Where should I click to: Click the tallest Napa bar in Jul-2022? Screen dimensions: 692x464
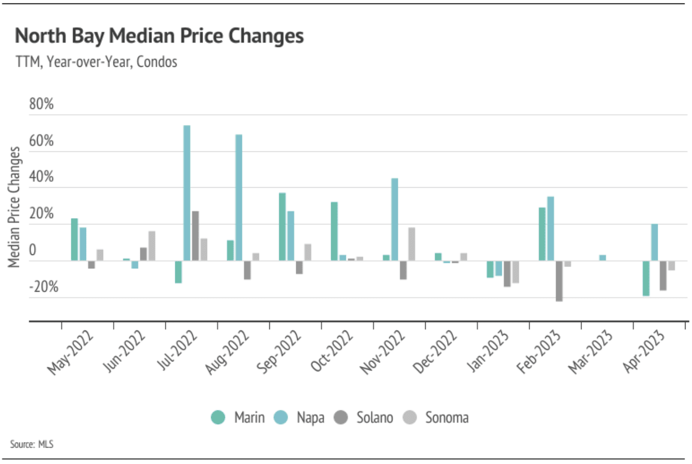[x=187, y=193]
